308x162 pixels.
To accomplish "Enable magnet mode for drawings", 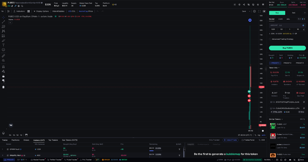I will [x=3, y=67].
